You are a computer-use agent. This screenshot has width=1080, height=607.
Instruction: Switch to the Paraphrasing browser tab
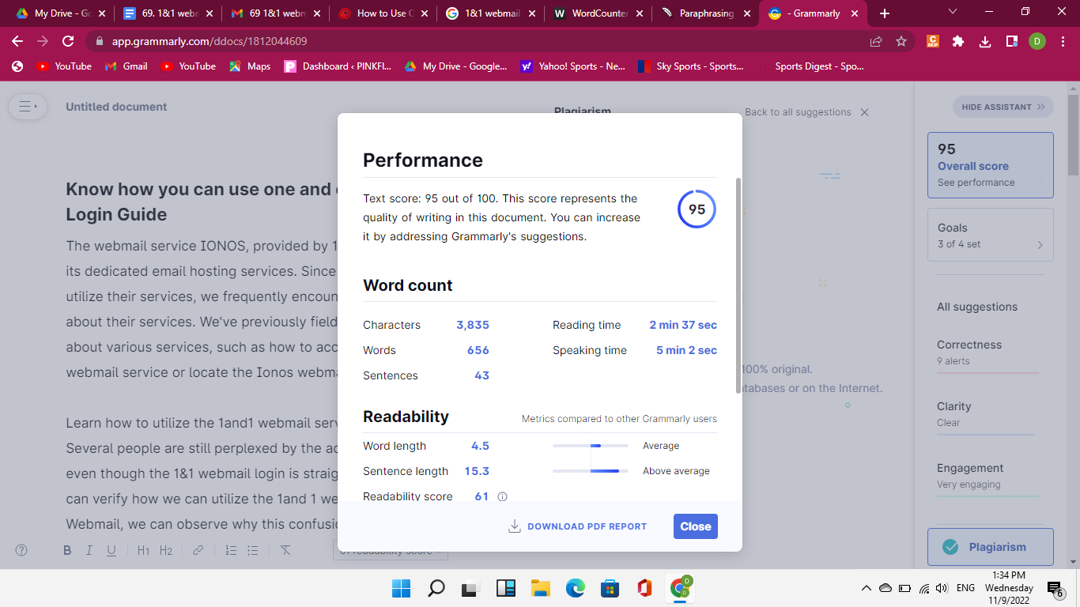pyautogui.click(x=704, y=13)
